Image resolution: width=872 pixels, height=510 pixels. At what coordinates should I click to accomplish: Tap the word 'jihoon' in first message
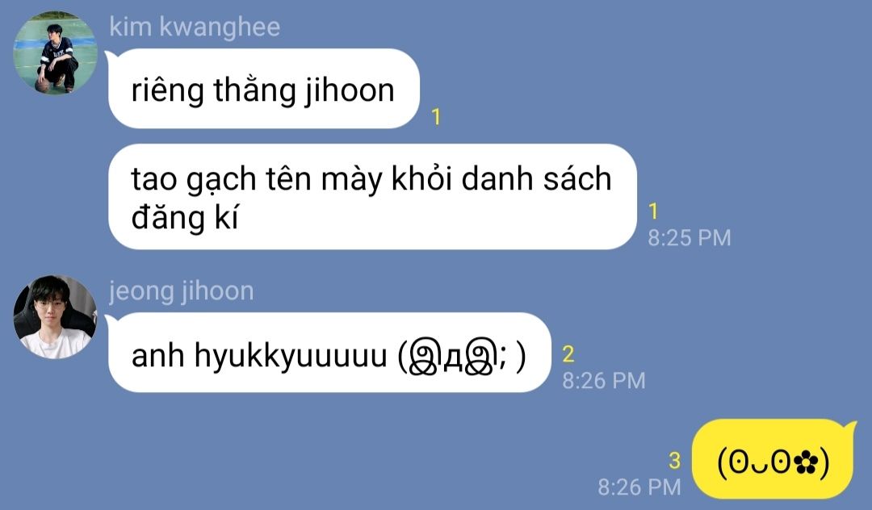pyautogui.click(x=350, y=90)
